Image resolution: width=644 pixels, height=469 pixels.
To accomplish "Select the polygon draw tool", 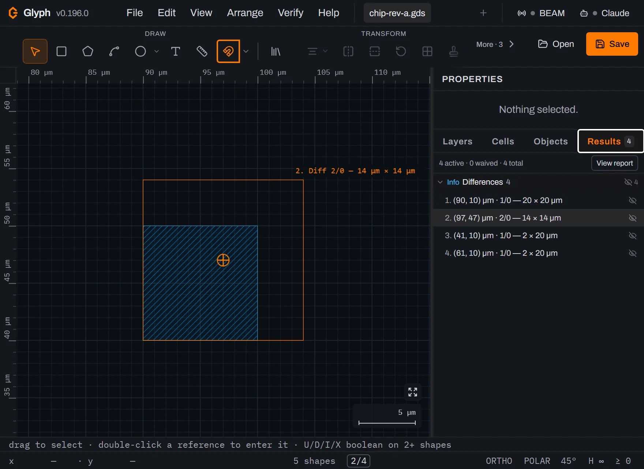I will [88, 51].
